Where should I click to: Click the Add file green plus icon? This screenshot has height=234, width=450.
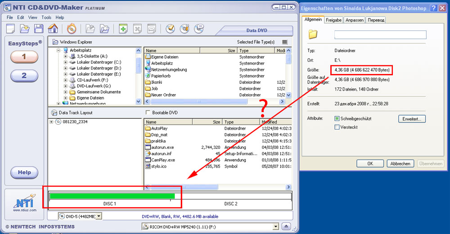point(123,29)
